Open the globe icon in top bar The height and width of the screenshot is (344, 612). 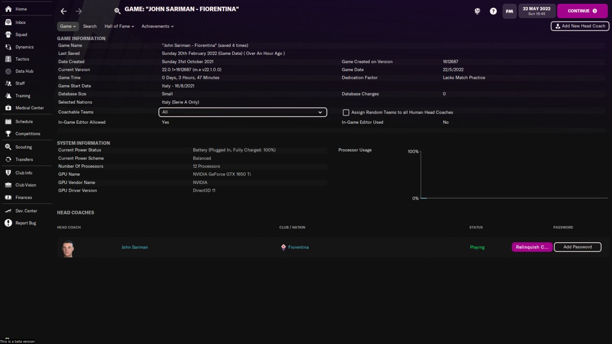click(x=477, y=11)
